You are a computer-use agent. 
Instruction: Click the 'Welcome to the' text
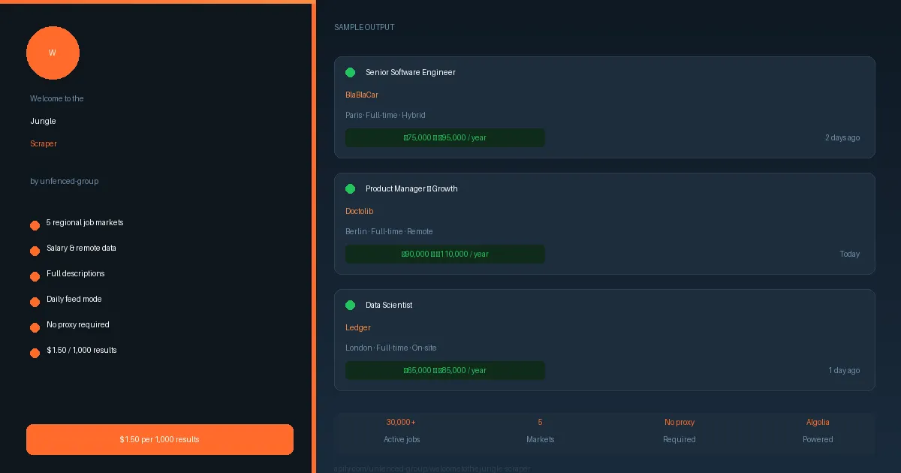[57, 98]
